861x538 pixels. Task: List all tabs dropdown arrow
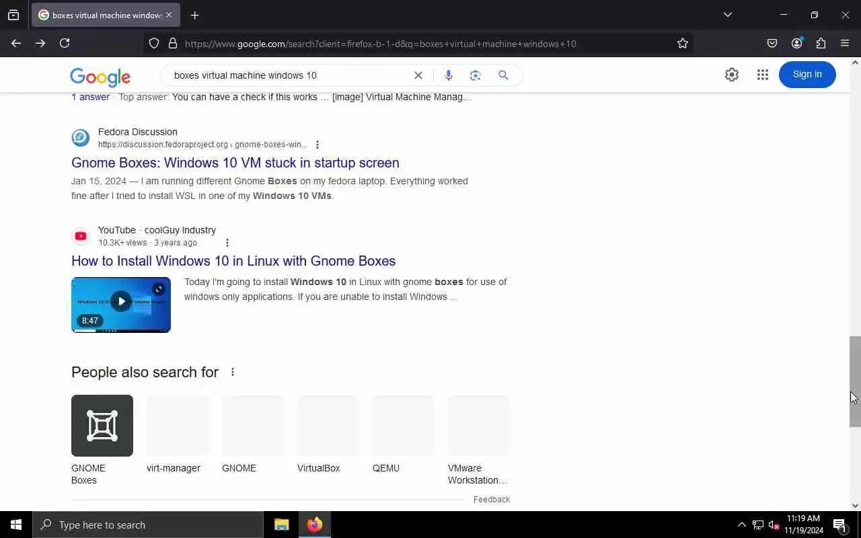727,15
